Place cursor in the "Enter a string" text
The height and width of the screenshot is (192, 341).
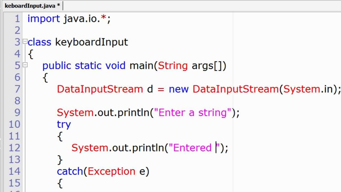tap(194, 113)
